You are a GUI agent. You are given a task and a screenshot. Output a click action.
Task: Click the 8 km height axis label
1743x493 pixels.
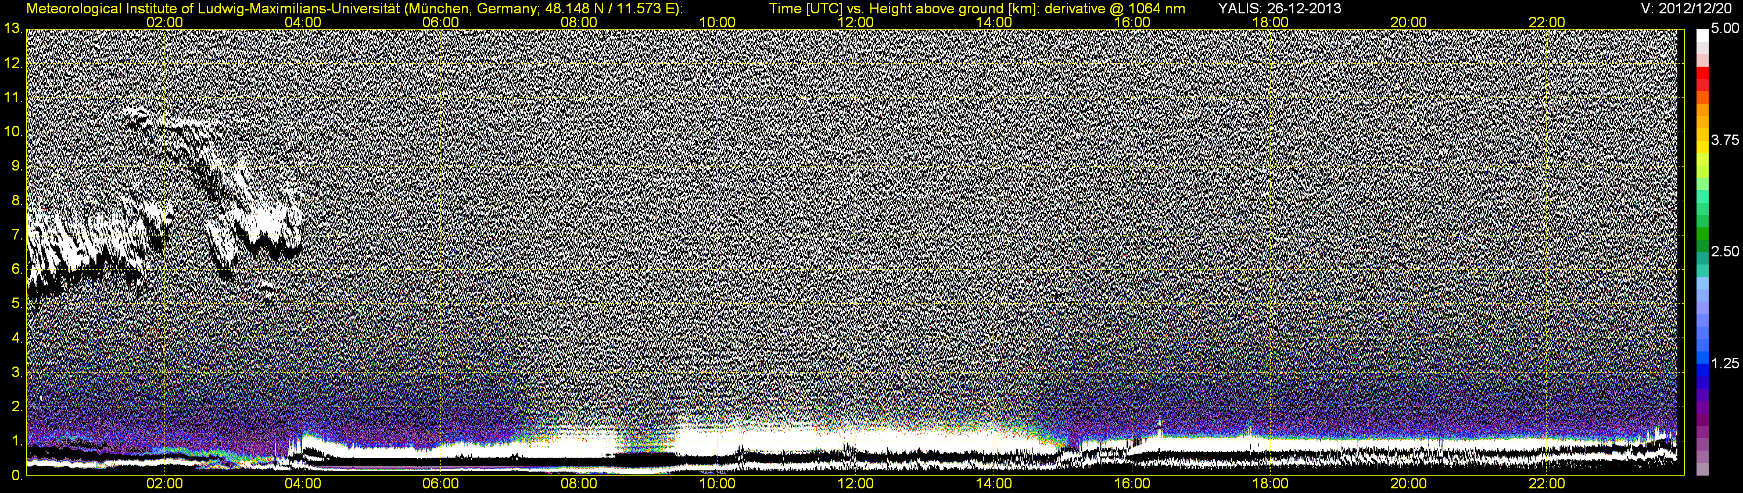coord(16,201)
